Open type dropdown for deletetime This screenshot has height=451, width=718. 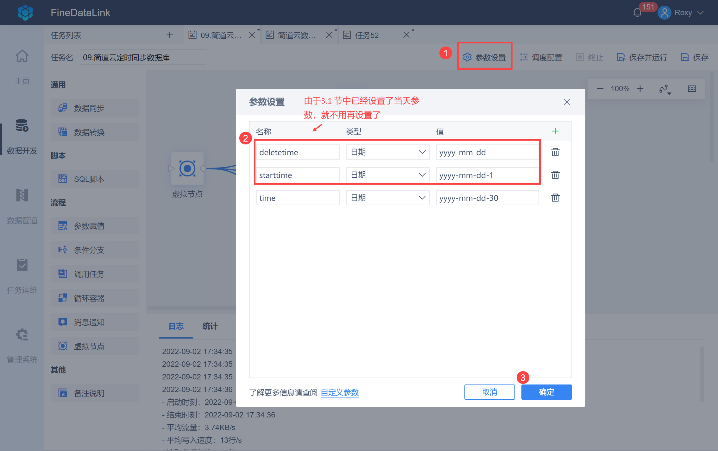388,152
